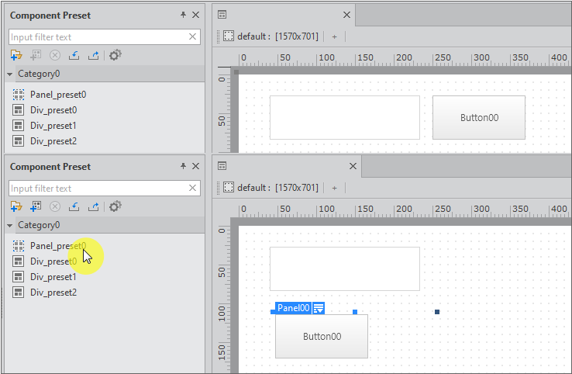Image resolution: width=572 pixels, height=374 pixels.
Task: Pin the lower Component Preset panel
Action: coord(183,166)
